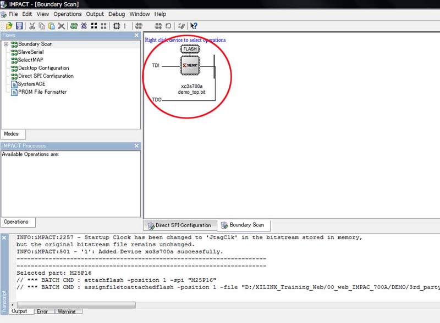
Task: Close the Transcript panel
Action: (4, 238)
